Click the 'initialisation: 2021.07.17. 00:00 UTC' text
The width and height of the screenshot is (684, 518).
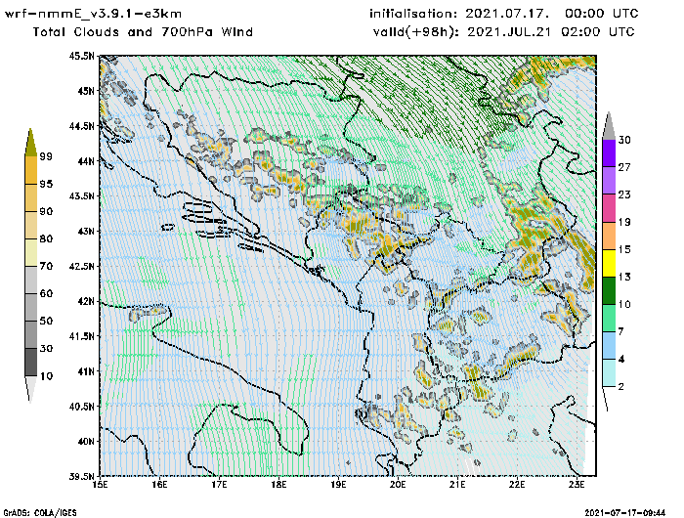pyautogui.click(x=504, y=14)
